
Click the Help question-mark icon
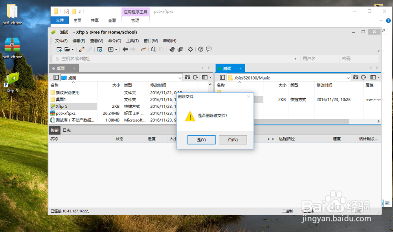pyautogui.click(x=201, y=50)
